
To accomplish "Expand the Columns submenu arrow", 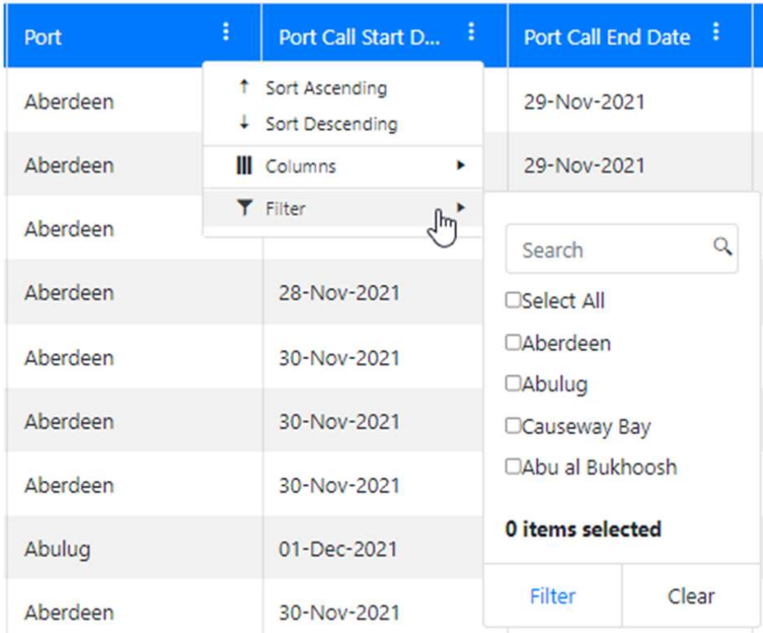I will [460, 166].
